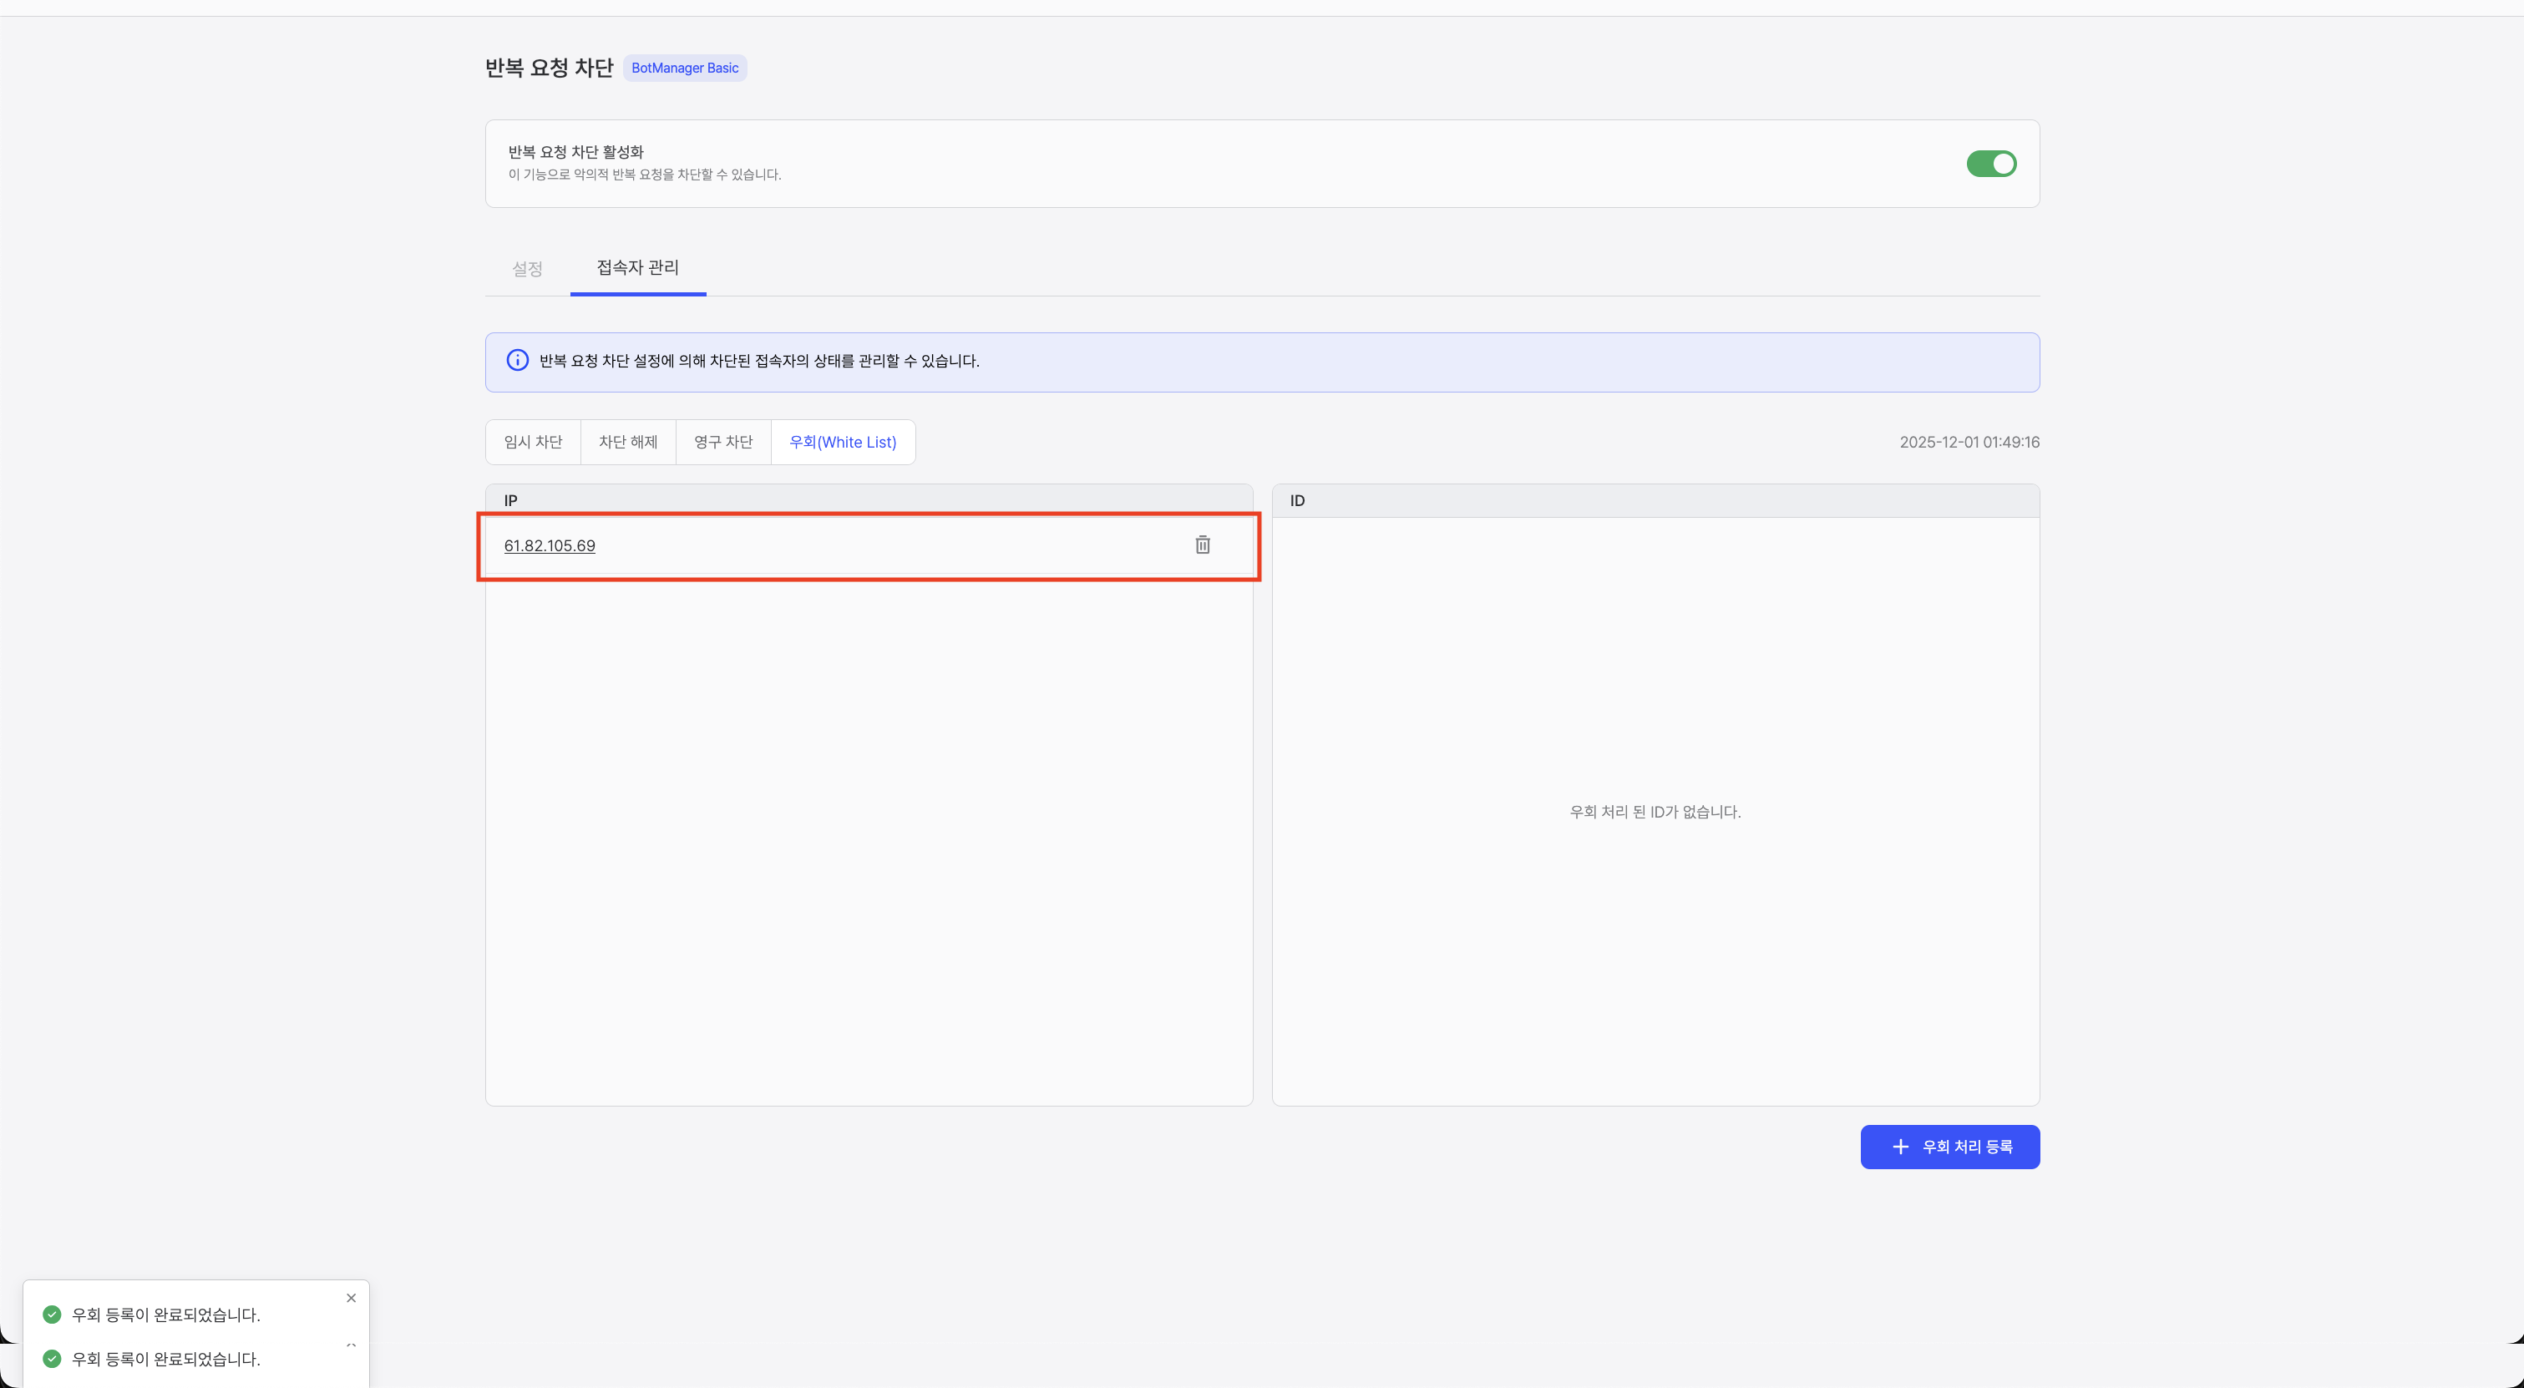Click the plus icon on 우회 처리 등록 button
The image size is (2524, 1388).
[1901, 1146]
